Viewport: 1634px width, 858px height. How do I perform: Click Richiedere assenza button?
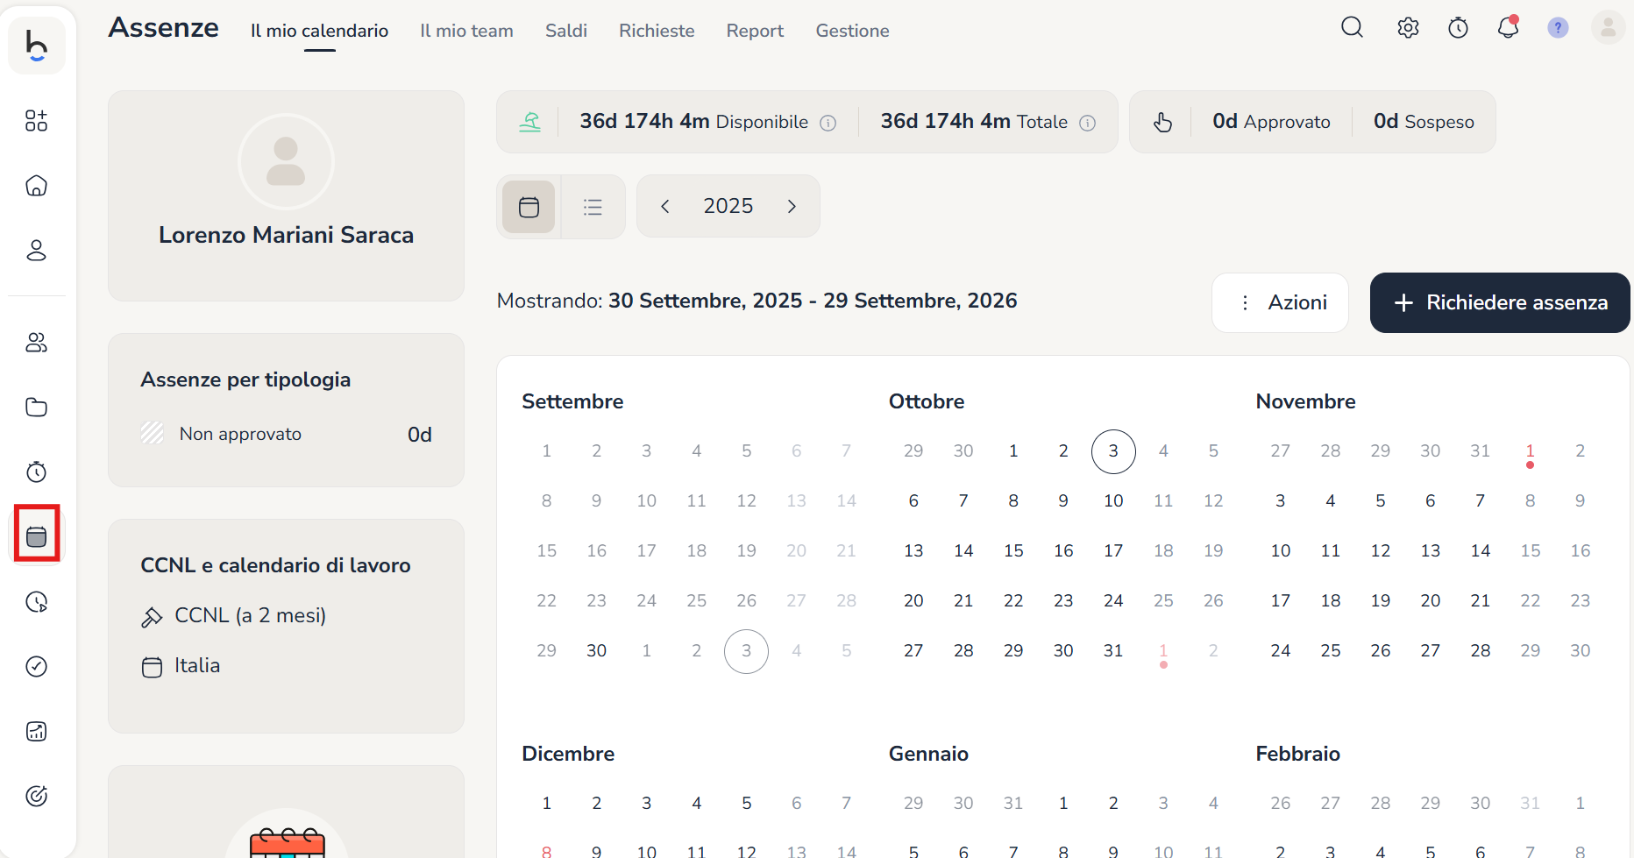[1500, 302]
